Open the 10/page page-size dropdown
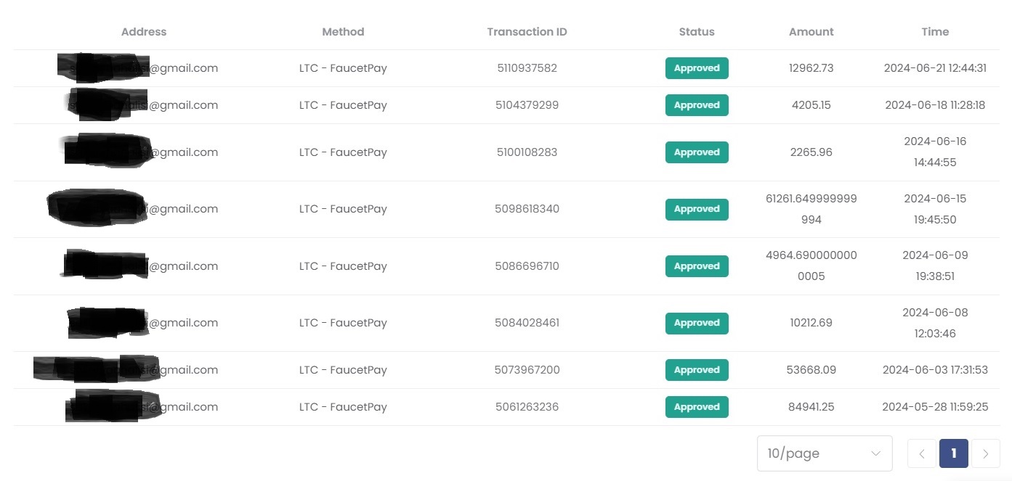Image resolution: width=1012 pixels, height=481 pixels. click(825, 453)
